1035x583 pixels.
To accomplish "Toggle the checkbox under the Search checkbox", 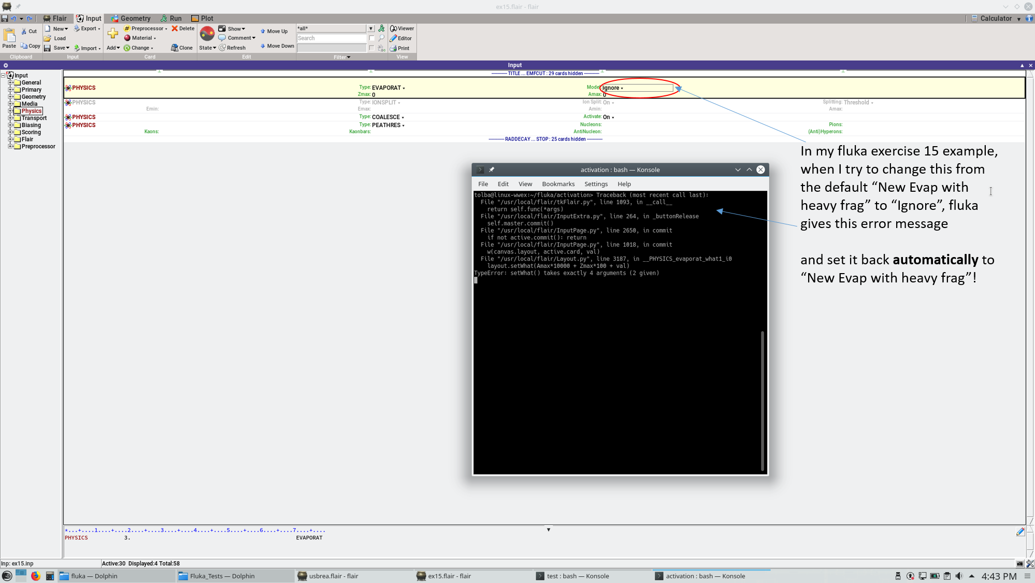I will pos(372,48).
